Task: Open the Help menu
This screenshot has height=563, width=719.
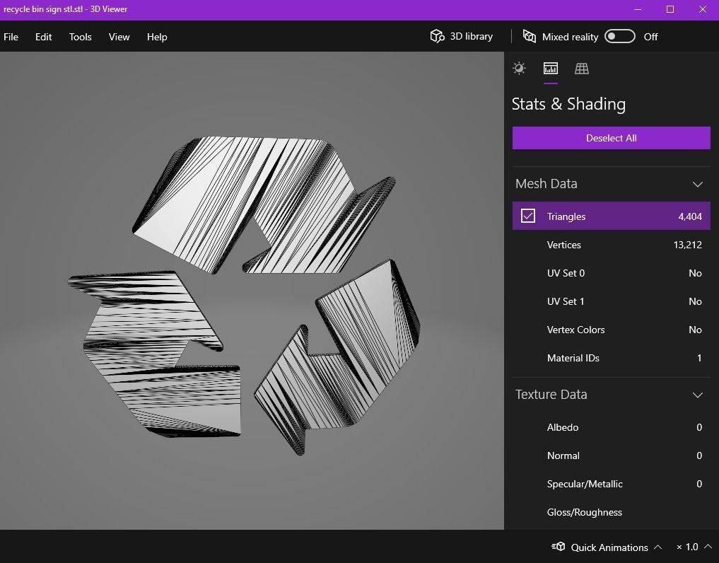Action: 157,37
